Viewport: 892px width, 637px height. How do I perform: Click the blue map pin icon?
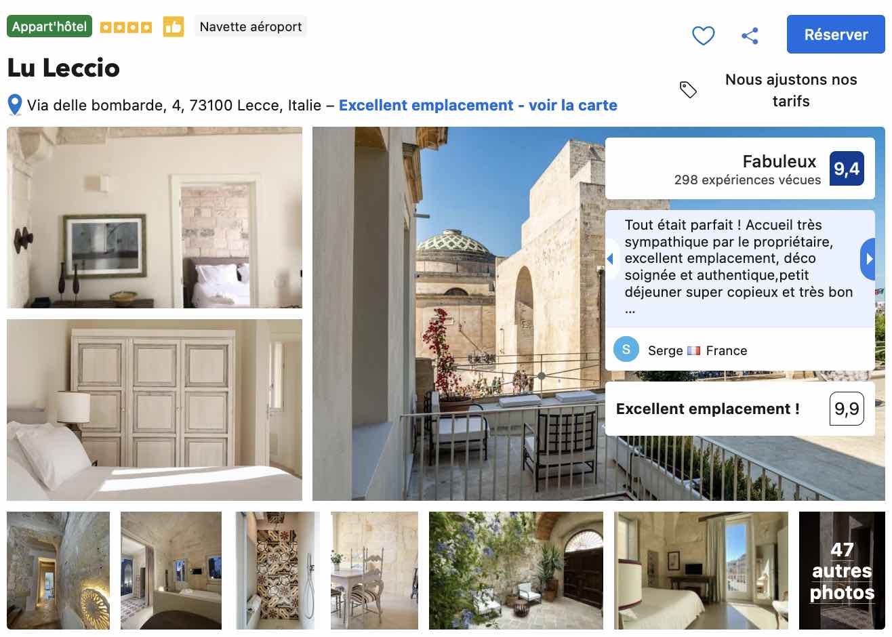[x=15, y=105]
